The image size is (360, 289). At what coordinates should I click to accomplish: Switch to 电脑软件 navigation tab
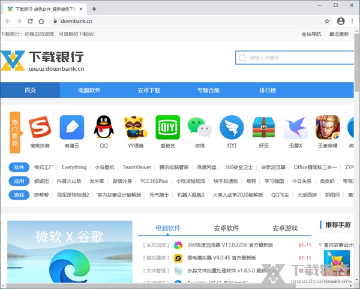(x=89, y=91)
